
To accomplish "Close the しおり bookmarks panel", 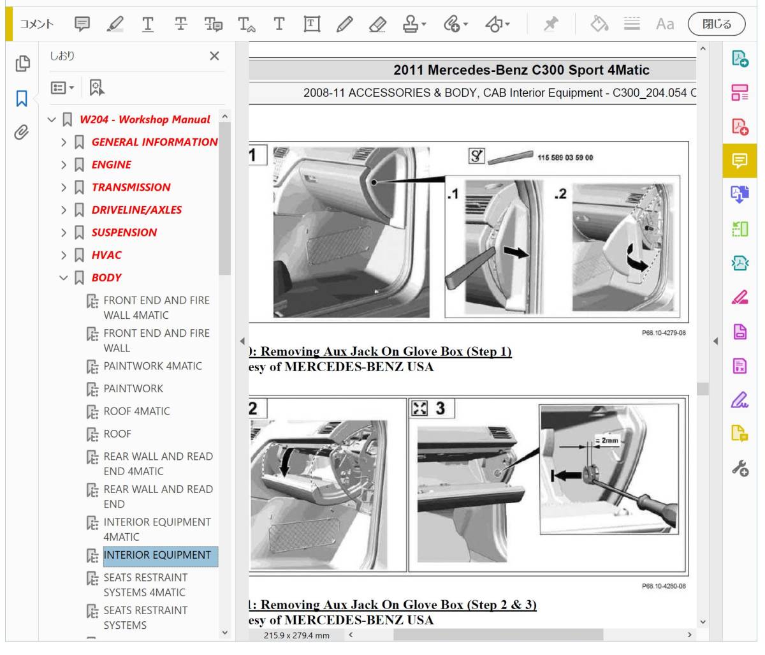I will pos(214,56).
